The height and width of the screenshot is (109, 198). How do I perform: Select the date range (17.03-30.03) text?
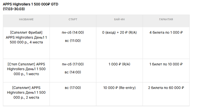click(14, 9)
